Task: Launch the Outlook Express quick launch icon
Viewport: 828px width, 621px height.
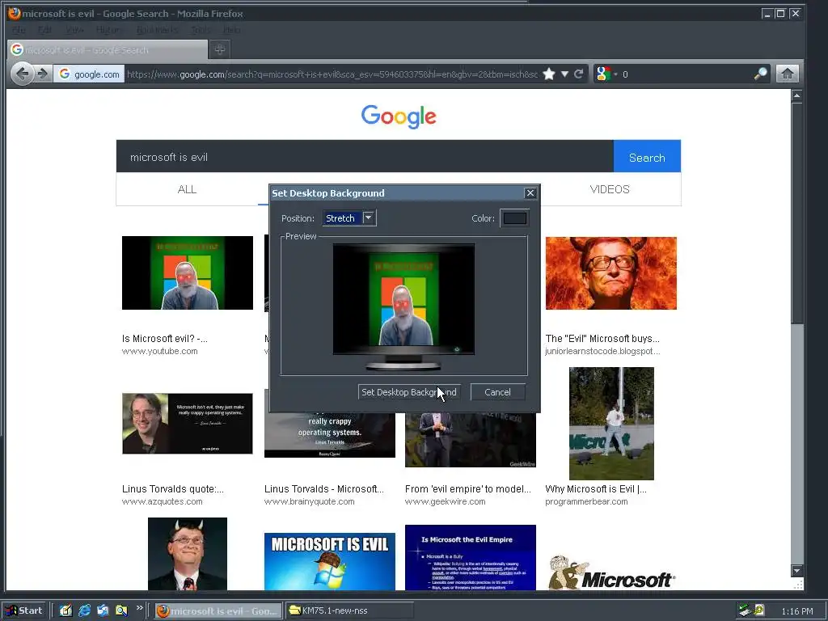Action: pos(103,611)
